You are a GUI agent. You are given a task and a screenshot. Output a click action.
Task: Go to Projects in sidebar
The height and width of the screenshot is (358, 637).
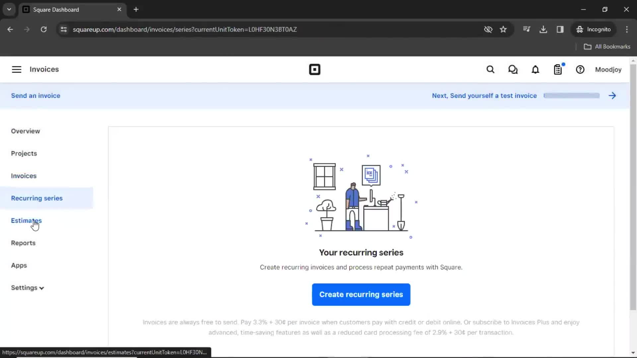(24, 153)
